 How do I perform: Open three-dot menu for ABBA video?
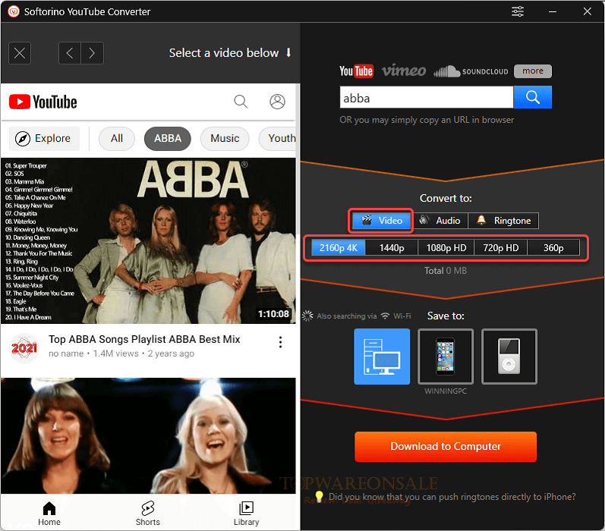pyautogui.click(x=281, y=342)
